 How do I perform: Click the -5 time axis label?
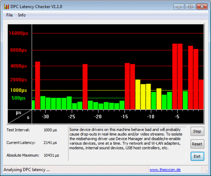[x=177, y=117]
